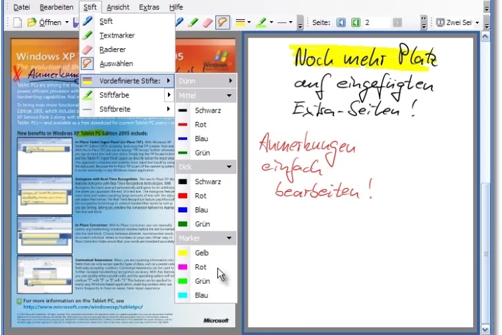Toggle the lasso selection tool in toolbar
The image size is (502, 335).
click(x=223, y=22)
